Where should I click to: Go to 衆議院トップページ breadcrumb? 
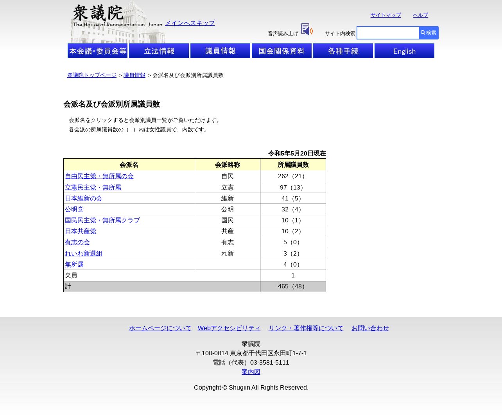pyautogui.click(x=92, y=75)
